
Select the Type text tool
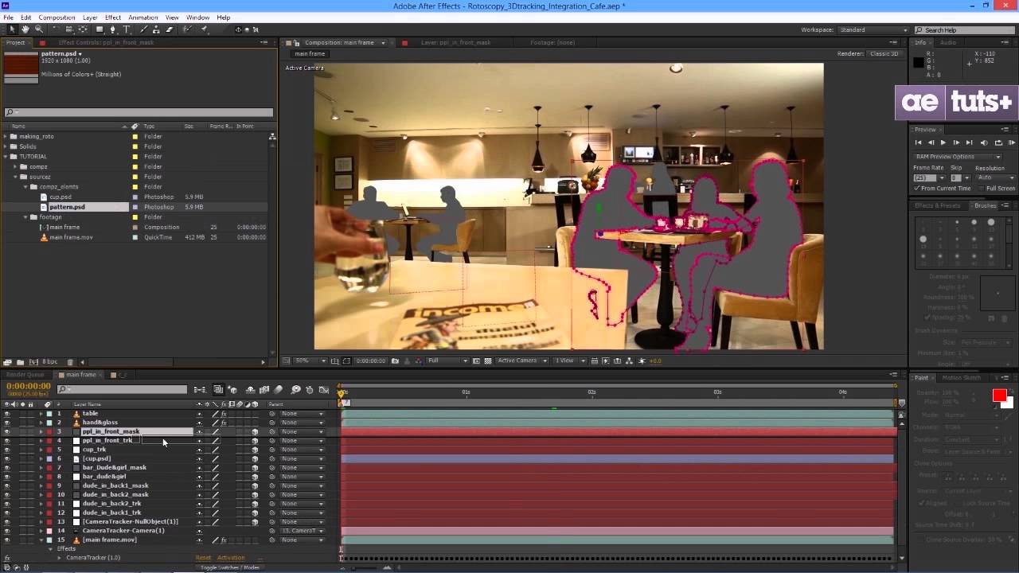(126, 29)
